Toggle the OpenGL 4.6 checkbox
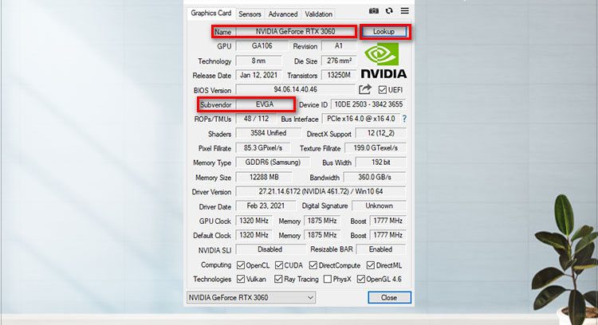 (x=360, y=279)
